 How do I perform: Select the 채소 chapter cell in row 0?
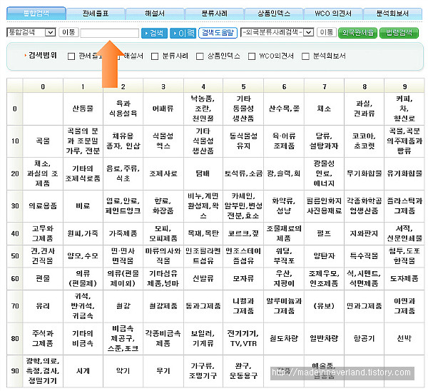325,108
